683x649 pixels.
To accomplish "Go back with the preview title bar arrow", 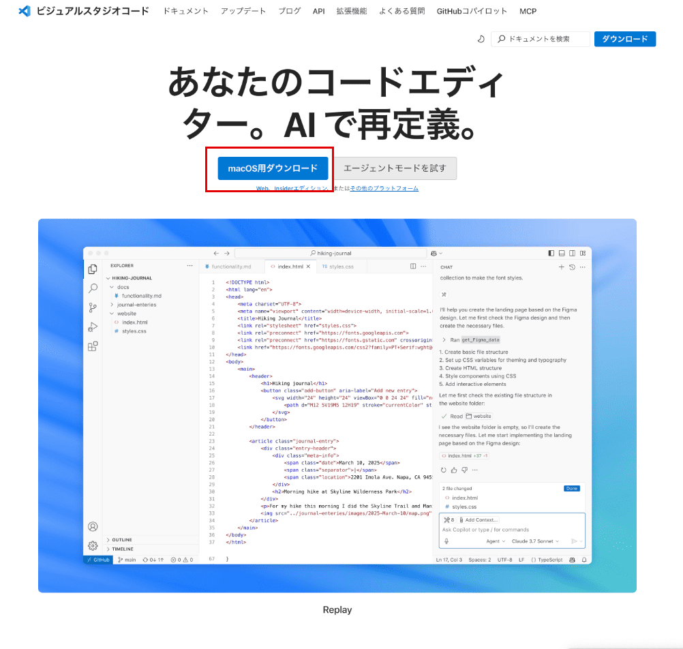I will (x=217, y=253).
